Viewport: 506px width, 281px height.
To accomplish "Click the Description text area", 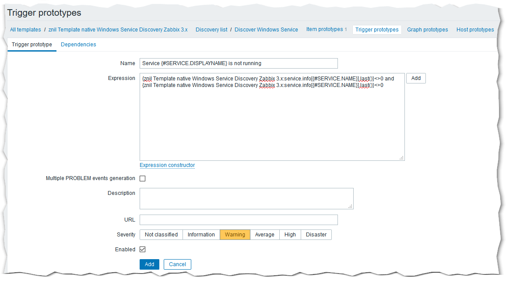I will coord(246,198).
